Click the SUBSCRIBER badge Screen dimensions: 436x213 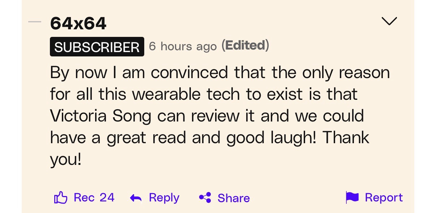pos(97,47)
